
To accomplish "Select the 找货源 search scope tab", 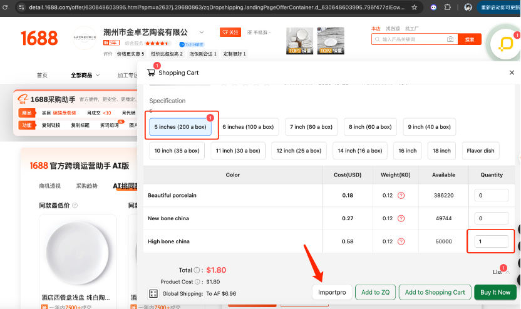I will click(x=393, y=29).
